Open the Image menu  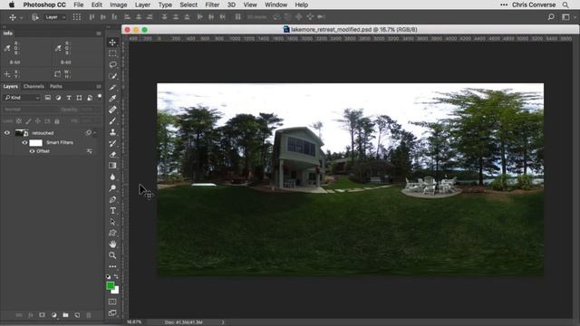coord(119,5)
